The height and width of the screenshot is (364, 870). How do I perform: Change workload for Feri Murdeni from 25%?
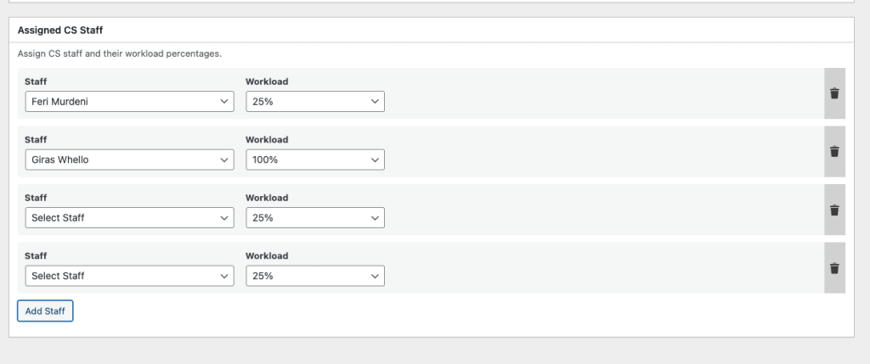click(315, 101)
